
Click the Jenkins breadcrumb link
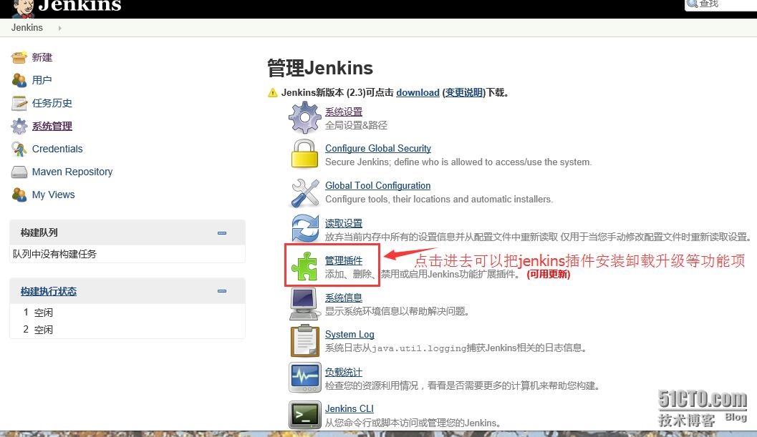point(27,28)
